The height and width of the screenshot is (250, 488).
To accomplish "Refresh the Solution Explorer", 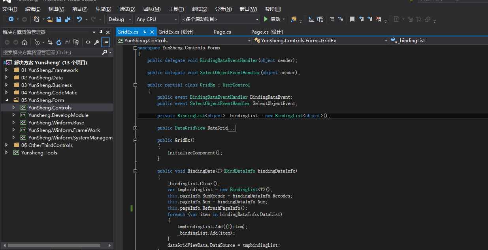I will click(x=59, y=42).
